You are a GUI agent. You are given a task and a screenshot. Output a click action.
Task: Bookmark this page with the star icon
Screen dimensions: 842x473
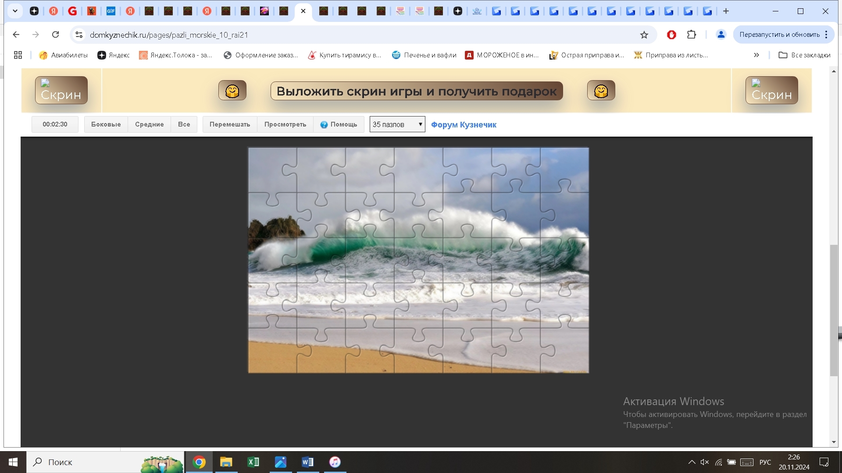(x=644, y=35)
